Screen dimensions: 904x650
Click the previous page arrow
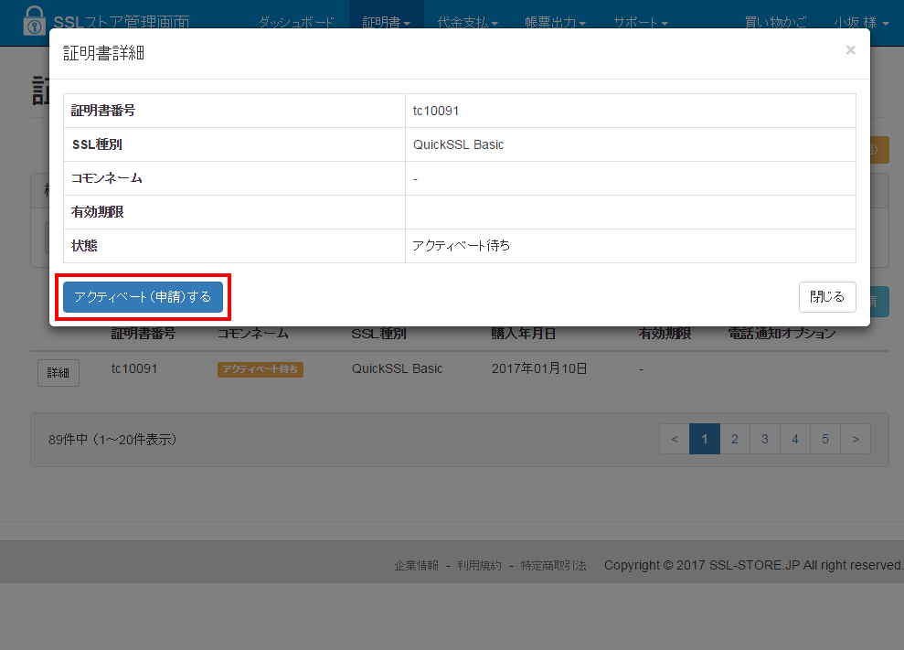pos(675,439)
